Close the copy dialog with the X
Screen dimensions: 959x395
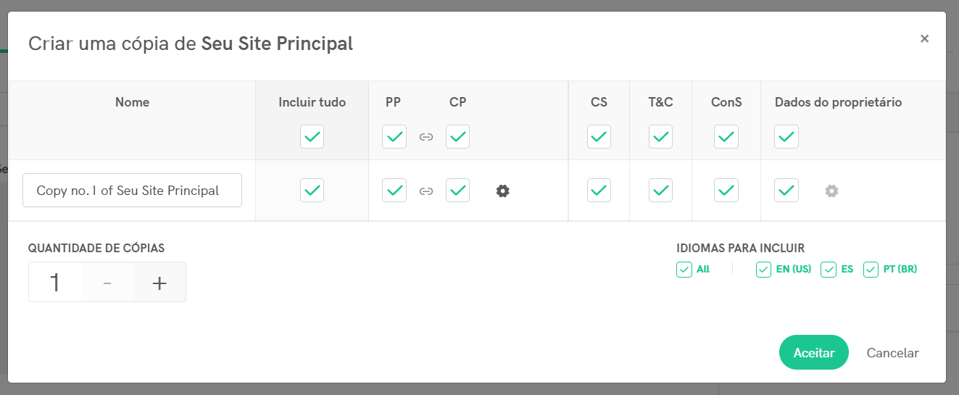pos(924,39)
